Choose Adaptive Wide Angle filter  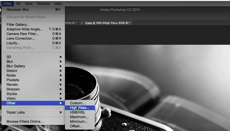pos(33,29)
